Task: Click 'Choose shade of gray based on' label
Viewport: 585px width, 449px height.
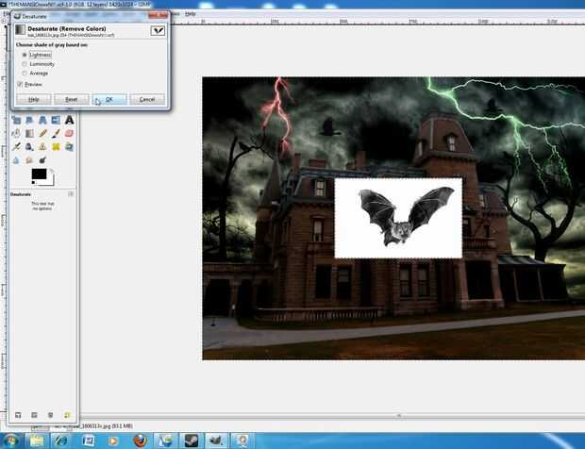Action: click(x=52, y=44)
